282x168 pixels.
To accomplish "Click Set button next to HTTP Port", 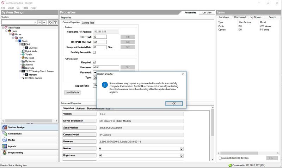I will click(x=128, y=37).
